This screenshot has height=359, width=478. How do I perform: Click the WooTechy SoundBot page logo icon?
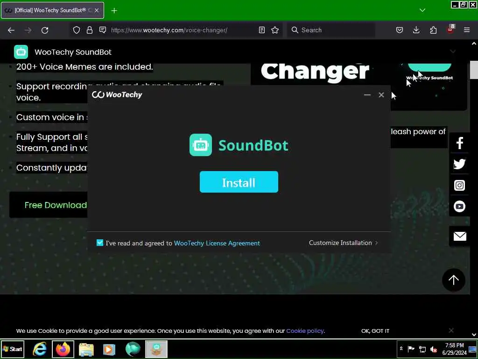click(21, 52)
